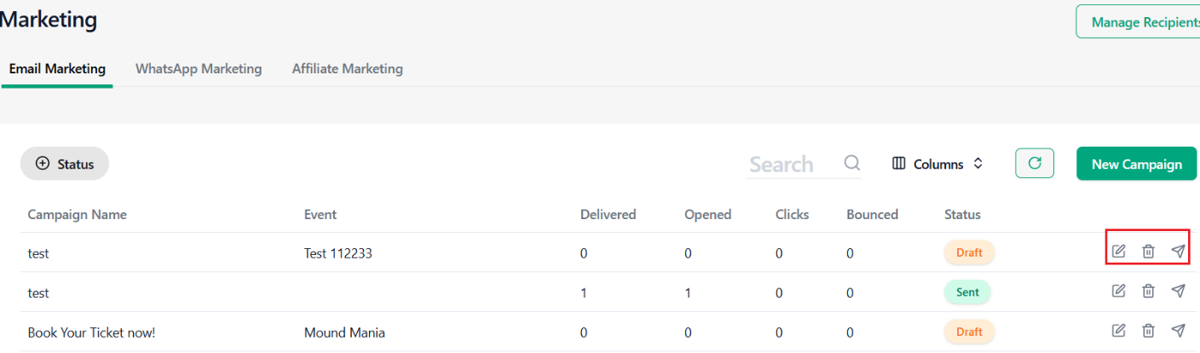Viewport: 1200px width, 353px height.
Task: Delete the sent test campaign
Action: point(1149,291)
